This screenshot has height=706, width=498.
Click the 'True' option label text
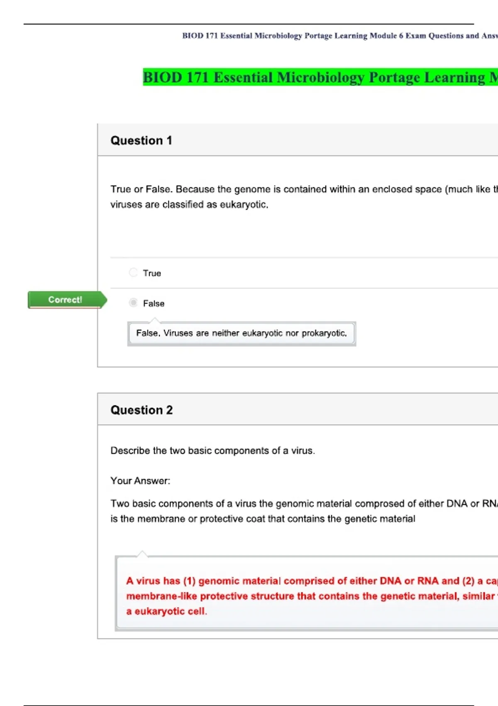(152, 273)
